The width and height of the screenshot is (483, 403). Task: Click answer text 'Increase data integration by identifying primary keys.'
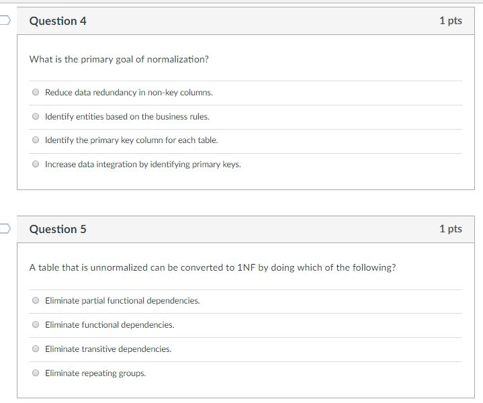click(x=142, y=165)
